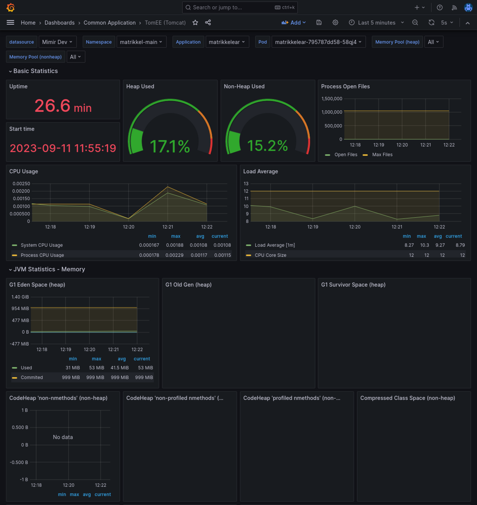
Task: Open the hamburger navigation menu
Action: pyautogui.click(x=10, y=22)
